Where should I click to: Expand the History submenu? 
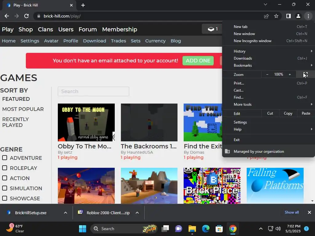tap(268, 51)
